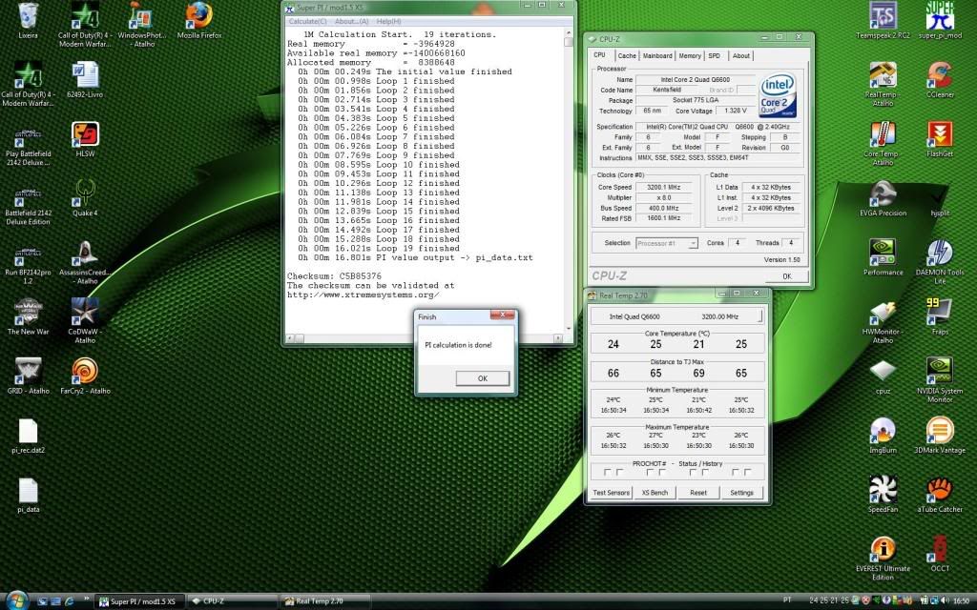This screenshot has height=610, width=977.
Task: Open Mozilla Firefox desktop icon
Action: click(x=198, y=17)
